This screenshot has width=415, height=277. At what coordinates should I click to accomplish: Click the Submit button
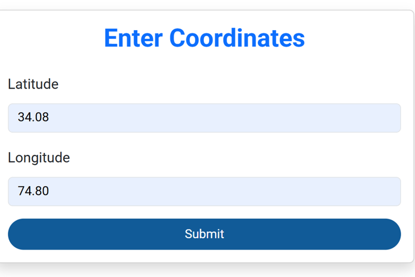click(204, 234)
